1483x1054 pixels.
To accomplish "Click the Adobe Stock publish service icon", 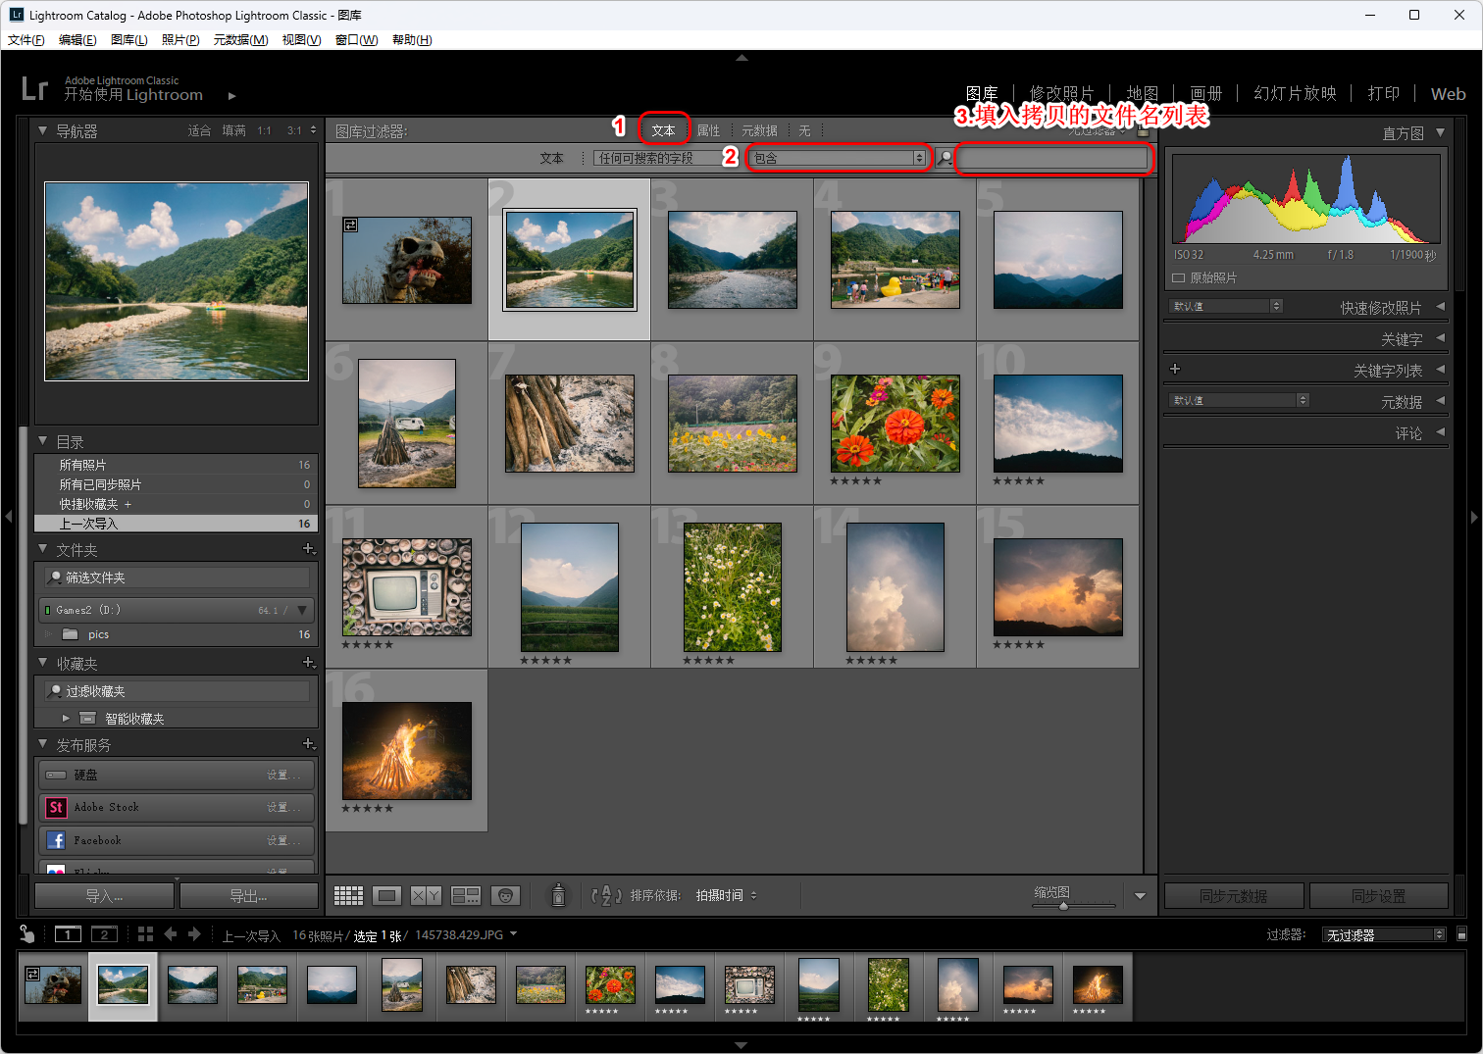I will pyautogui.click(x=56, y=808).
